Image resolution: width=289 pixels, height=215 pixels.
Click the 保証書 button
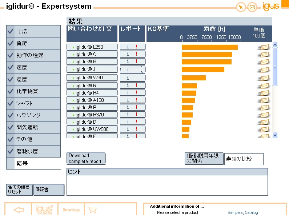click(49, 190)
